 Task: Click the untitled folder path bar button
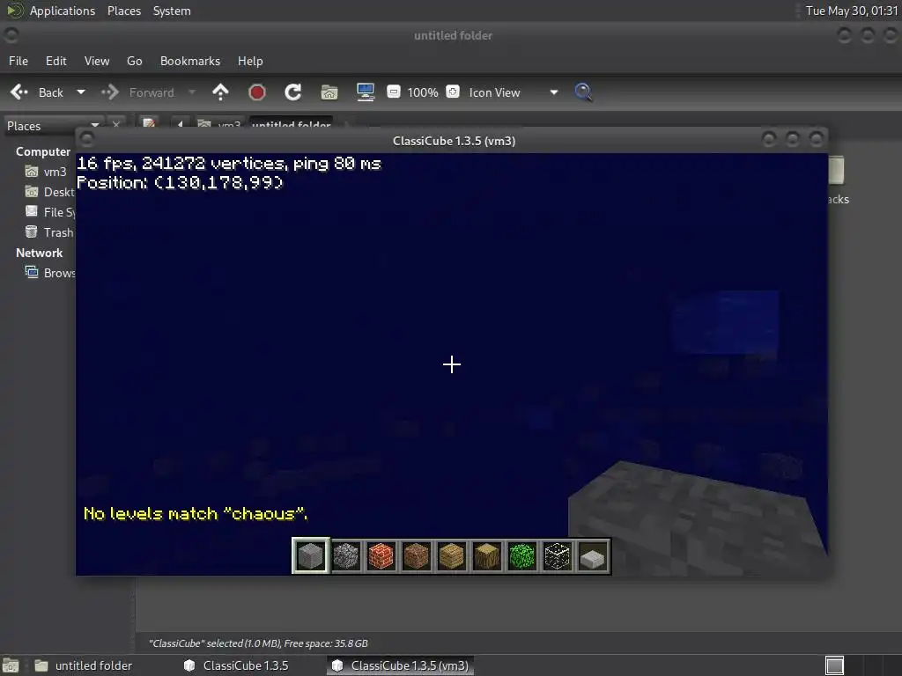(292, 123)
